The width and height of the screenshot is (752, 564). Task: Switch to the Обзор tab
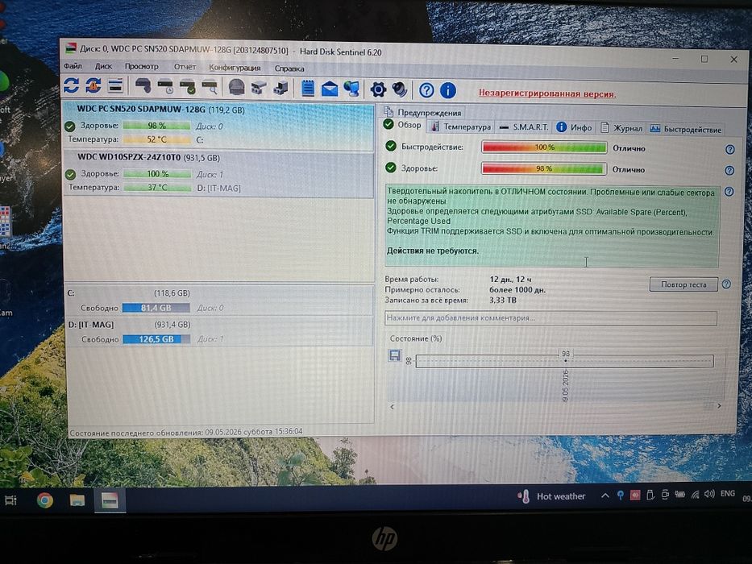coord(403,125)
